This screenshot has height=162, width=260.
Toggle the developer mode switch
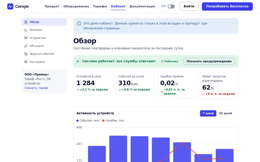click(171, 6)
